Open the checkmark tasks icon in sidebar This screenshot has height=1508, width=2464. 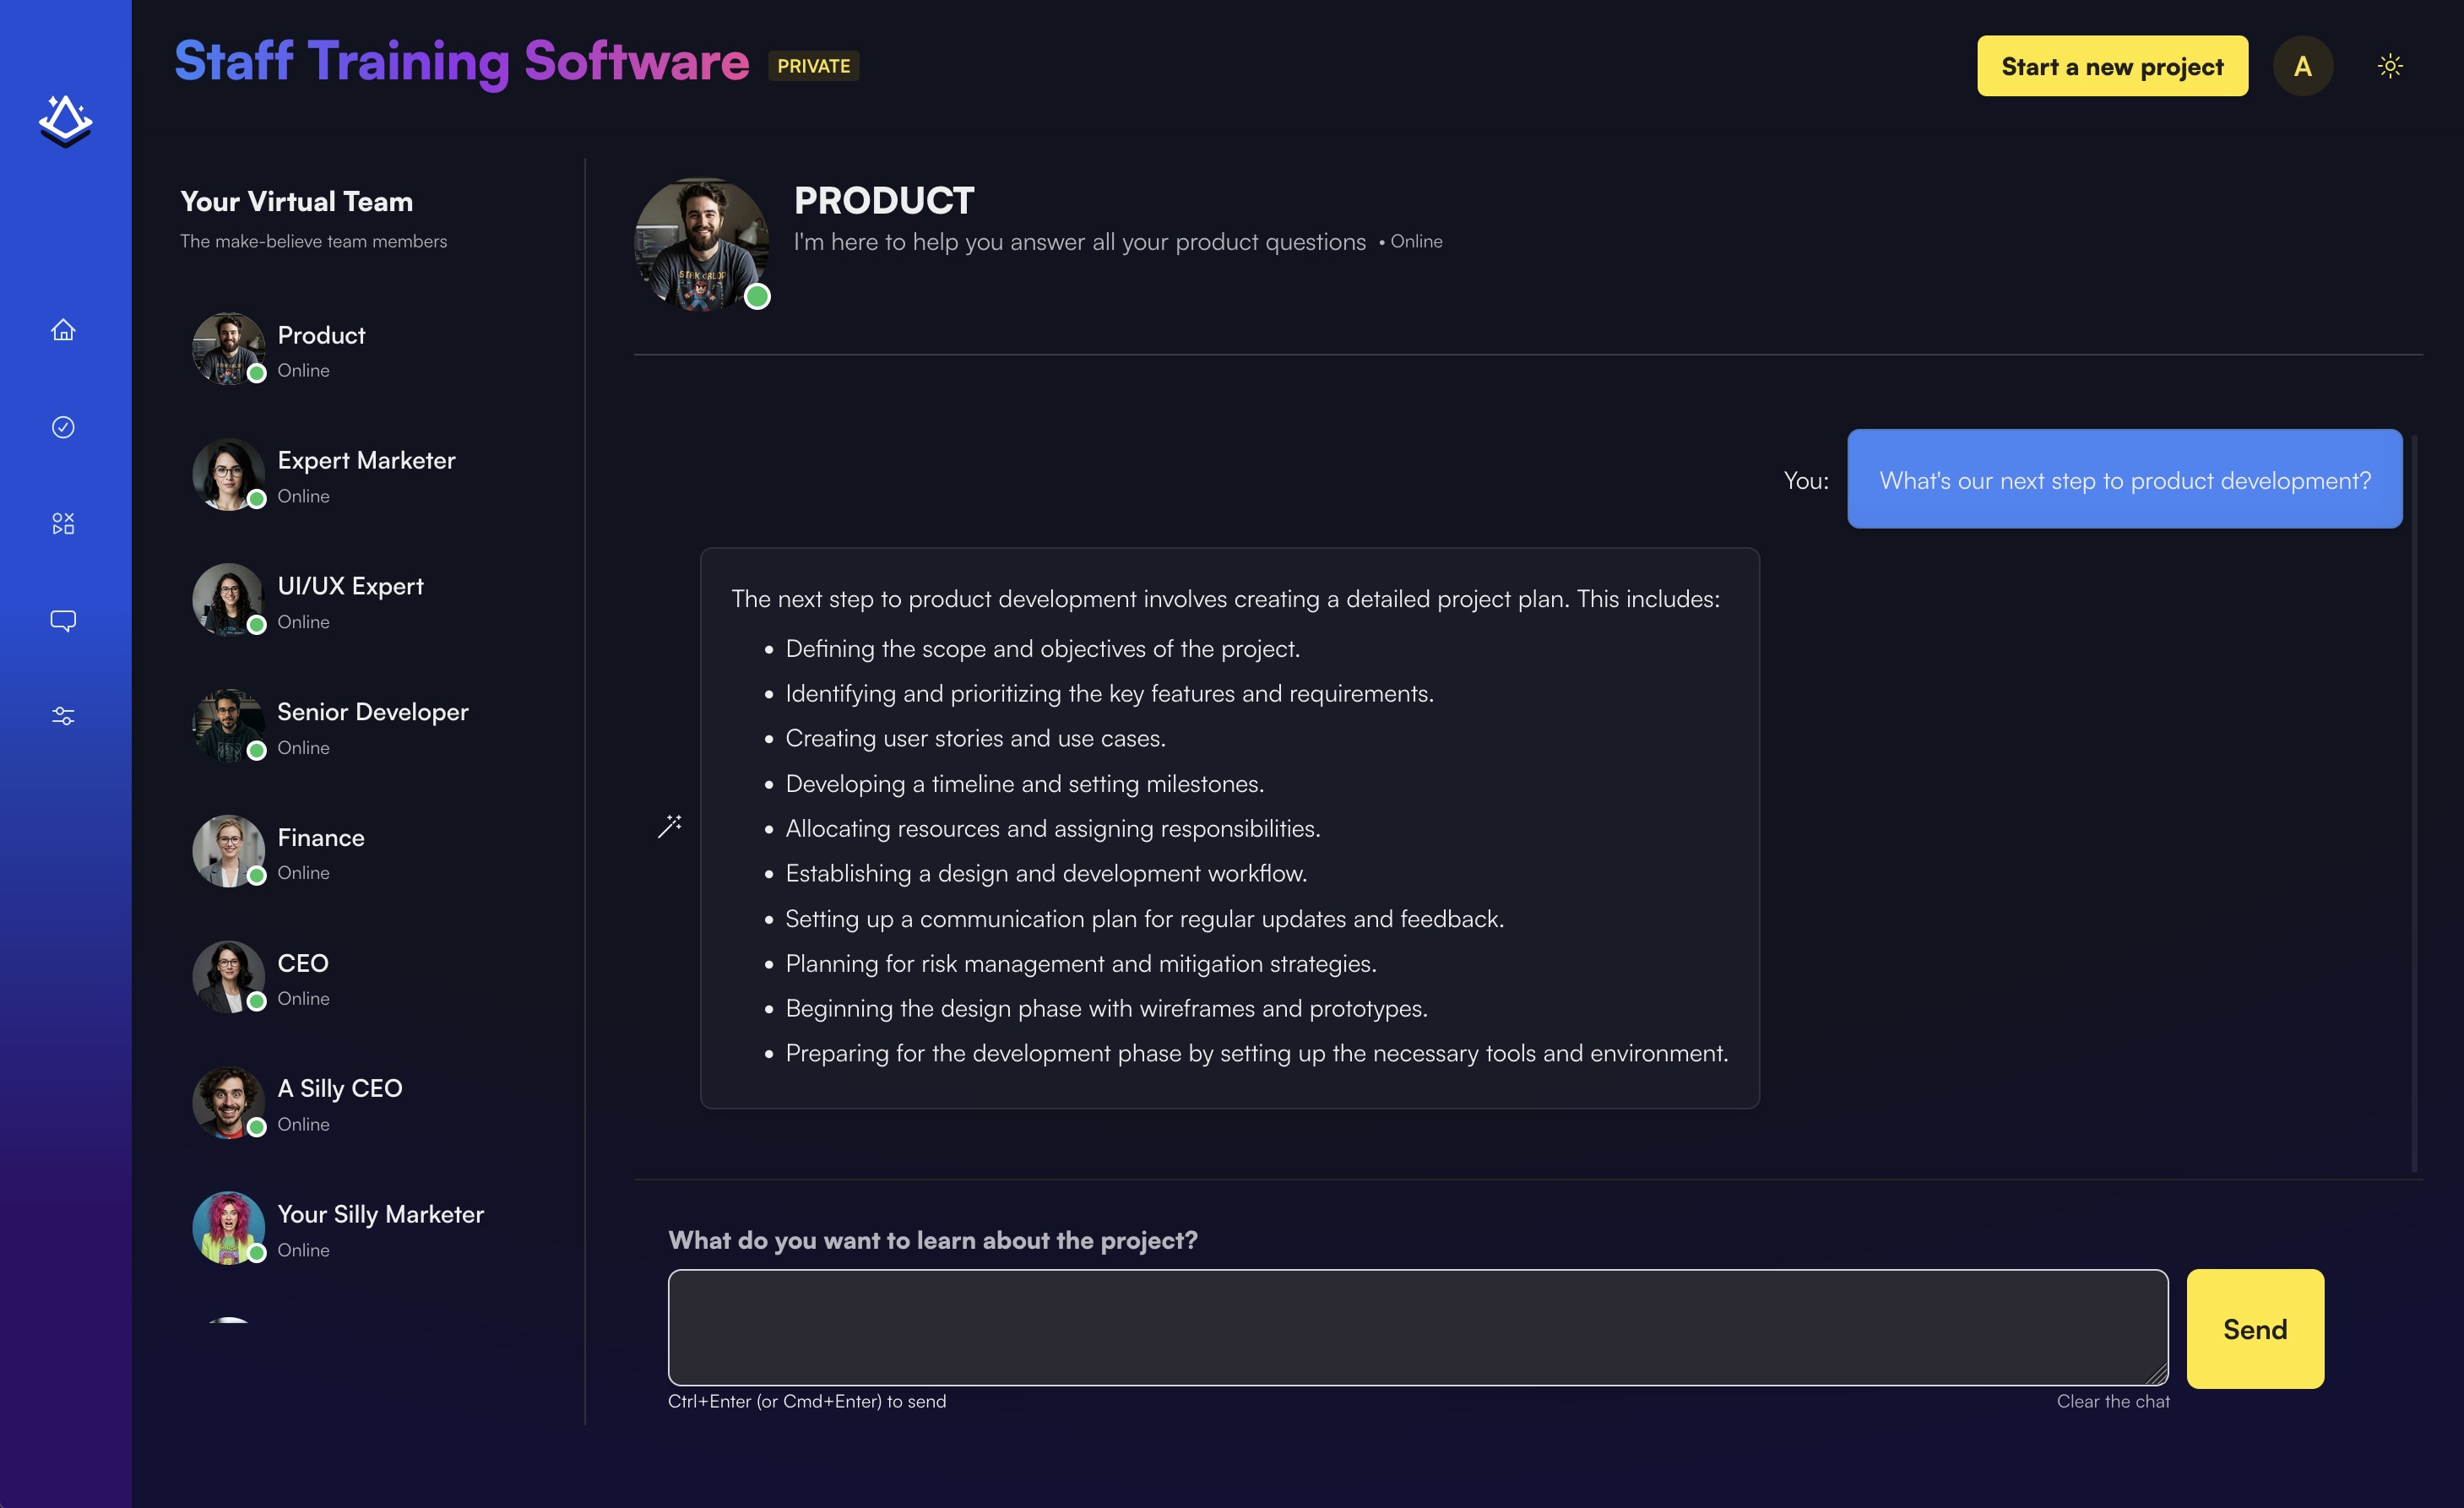click(x=63, y=427)
